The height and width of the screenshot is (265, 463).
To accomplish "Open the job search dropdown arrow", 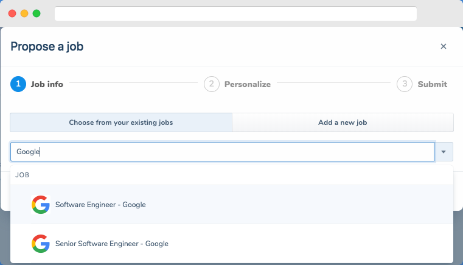I will tap(444, 152).
